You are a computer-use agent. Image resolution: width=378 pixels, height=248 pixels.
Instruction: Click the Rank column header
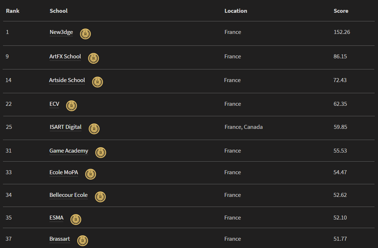[13, 11]
